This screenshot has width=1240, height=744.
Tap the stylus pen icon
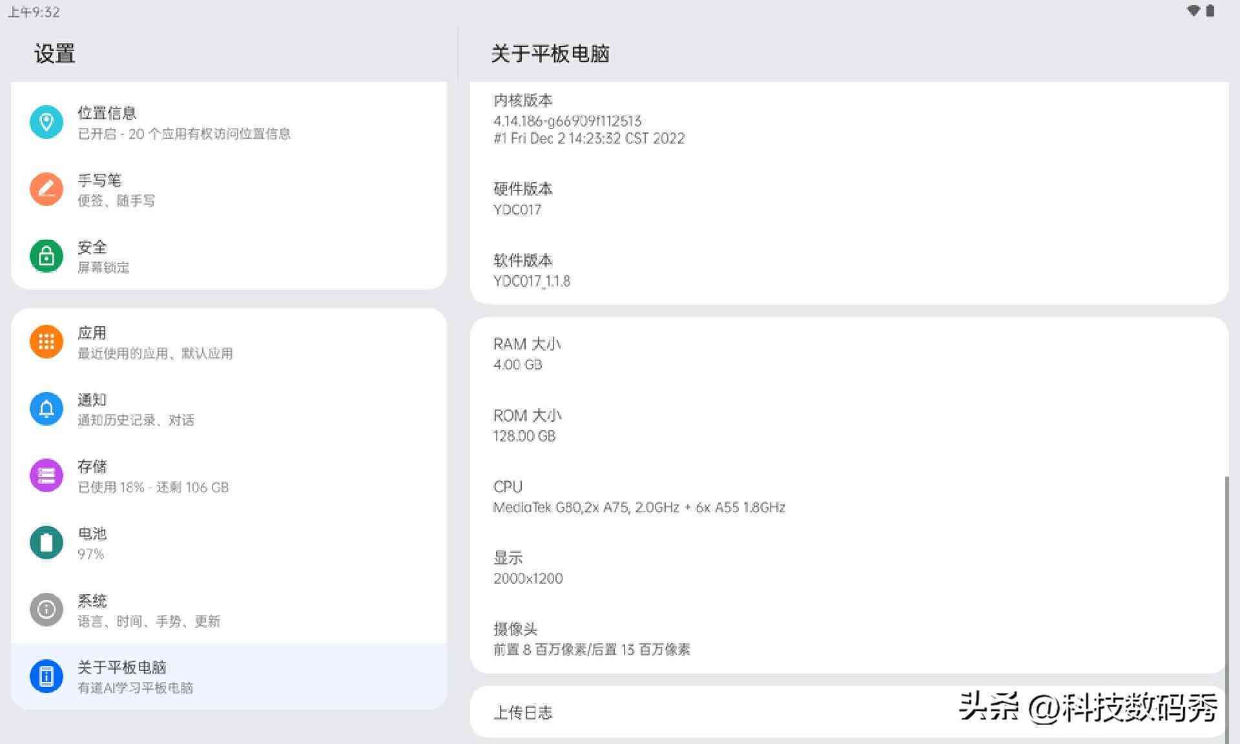click(x=46, y=189)
